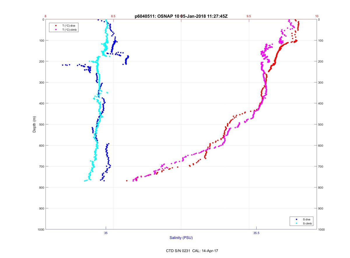Screen dimensions: 350x258
Task: Click the '800' tick on the left depth axis
Action: point(41,187)
